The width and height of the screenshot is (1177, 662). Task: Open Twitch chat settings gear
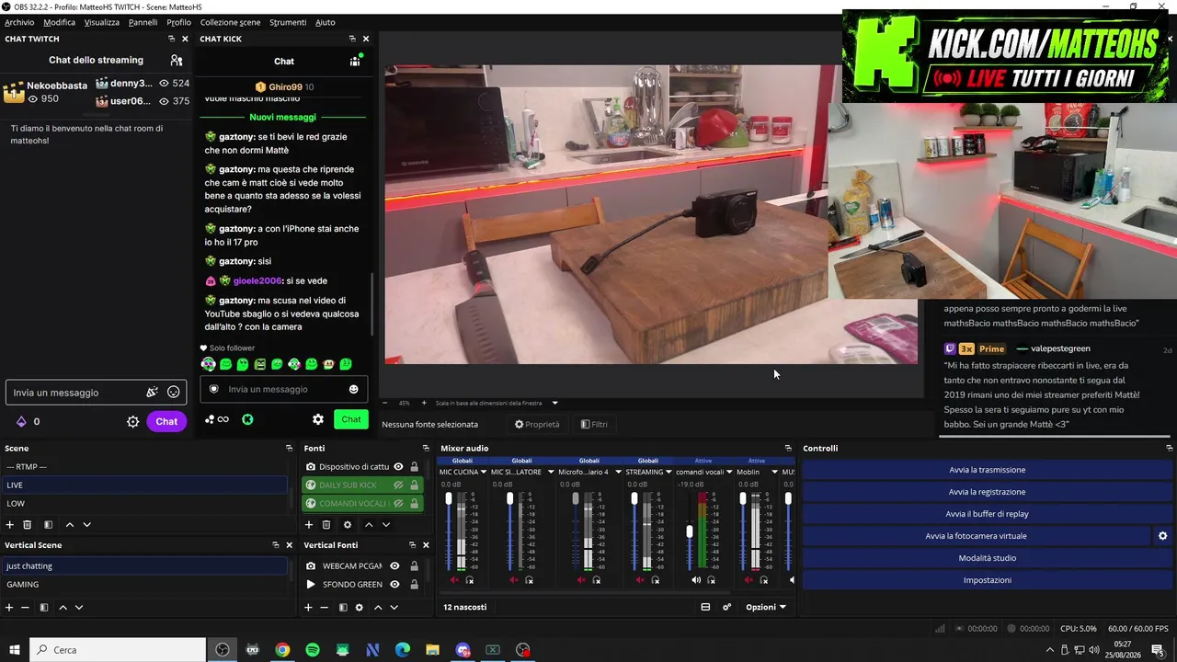133,421
